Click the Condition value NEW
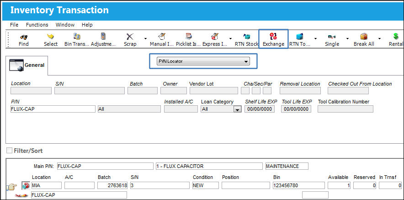This screenshot has width=404, height=200. click(206, 185)
